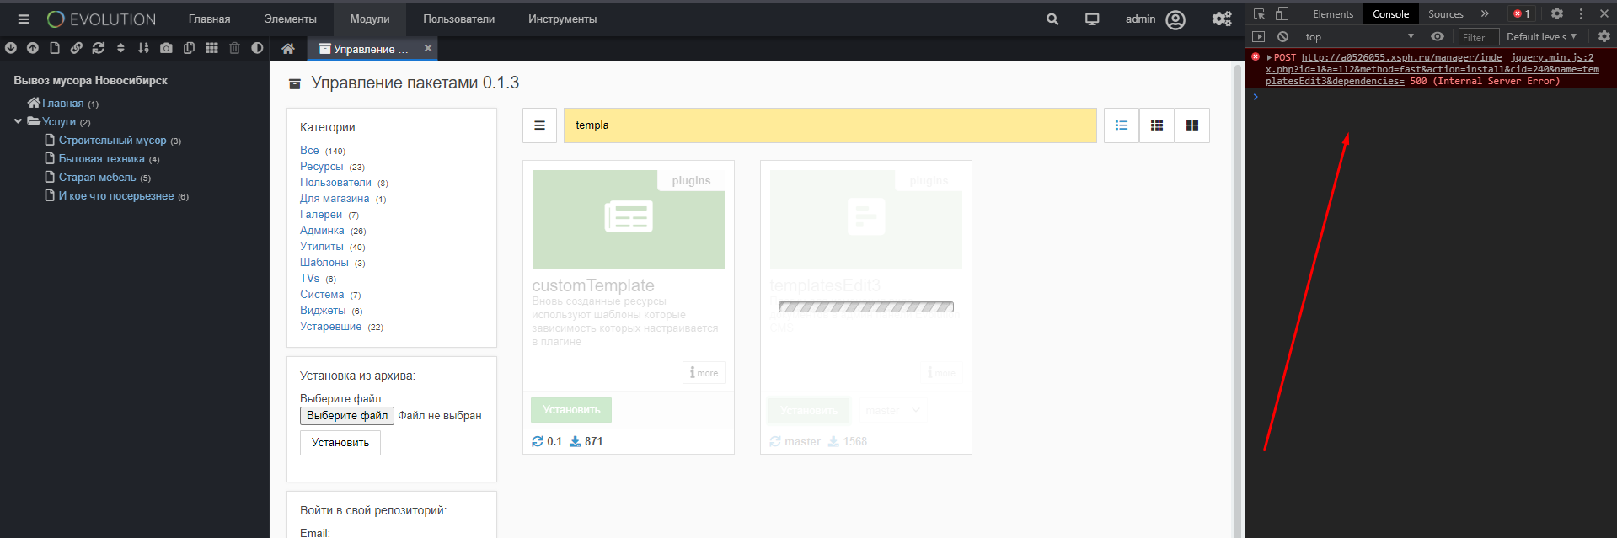
Task: Click customTemplate package thumbnail
Action: (629, 220)
